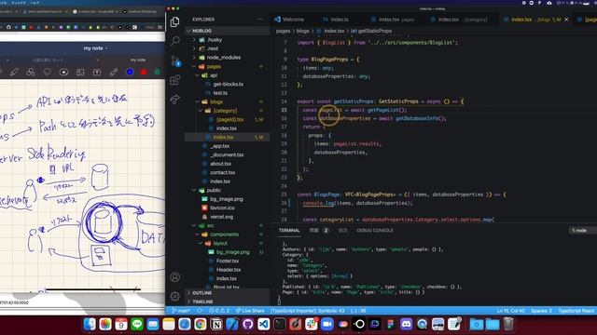The width and height of the screenshot is (597, 335).
Task: Open the 'my note' title dropdown
Action: 95,48
